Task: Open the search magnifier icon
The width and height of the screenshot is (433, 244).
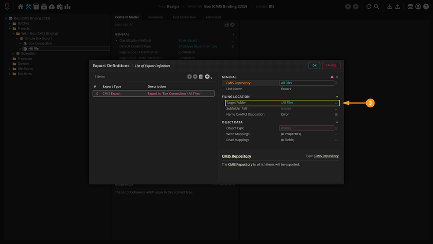Action: [376, 7]
